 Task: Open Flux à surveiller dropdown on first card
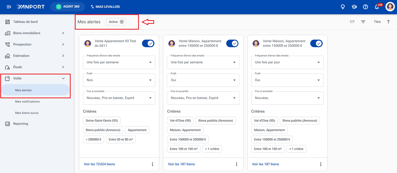point(119,98)
